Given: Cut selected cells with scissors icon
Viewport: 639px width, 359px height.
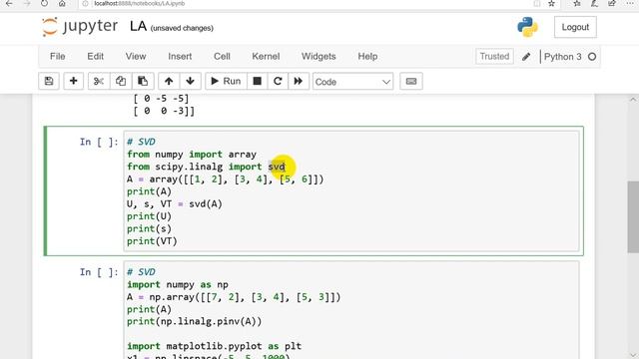Looking at the screenshot, I should pos(99,81).
